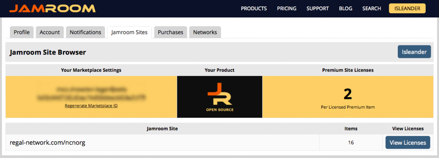The width and height of the screenshot is (439, 158).
Task: Click Regenerate Marketplace ID link
Action: coord(91,106)
